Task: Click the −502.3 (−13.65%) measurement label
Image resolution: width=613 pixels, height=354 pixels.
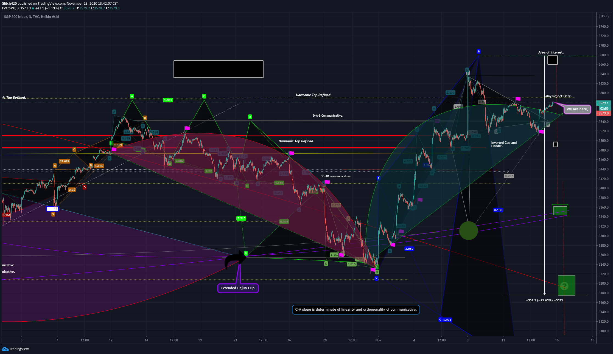Action: 544,300
